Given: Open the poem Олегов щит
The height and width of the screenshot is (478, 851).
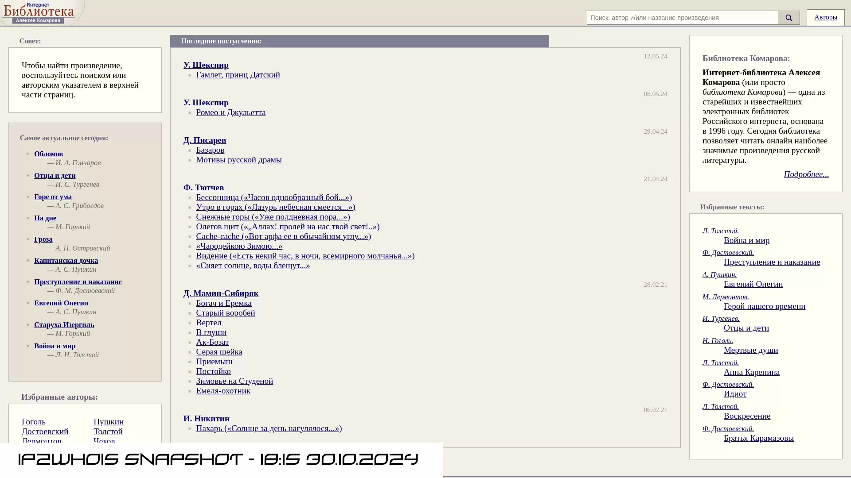Looking at the screenshot, I should point(288,227).
